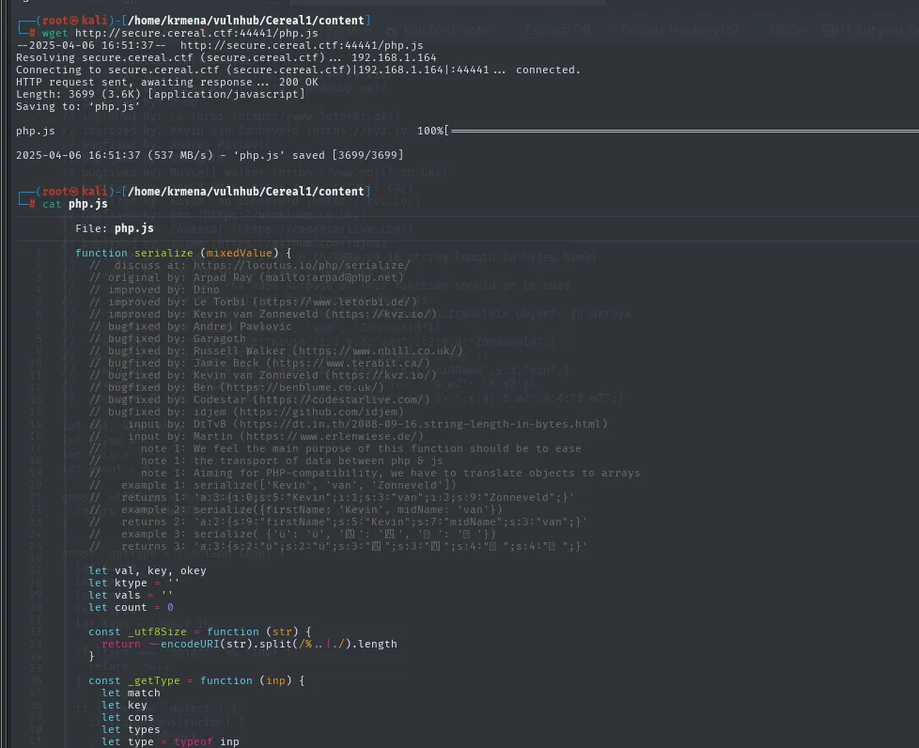Click the 'let cons' line
Screen dimensions: 919x748
tap(127, 718)
